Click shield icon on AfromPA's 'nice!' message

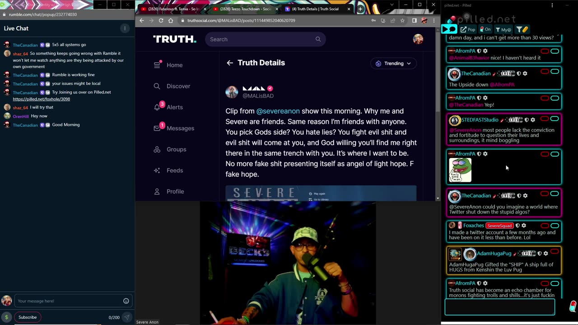coord(479,51)
